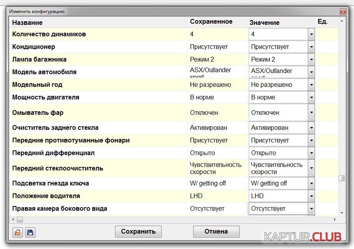
Task: Expand the Модель автомобиля dropdown list
Action: point(311,72)
